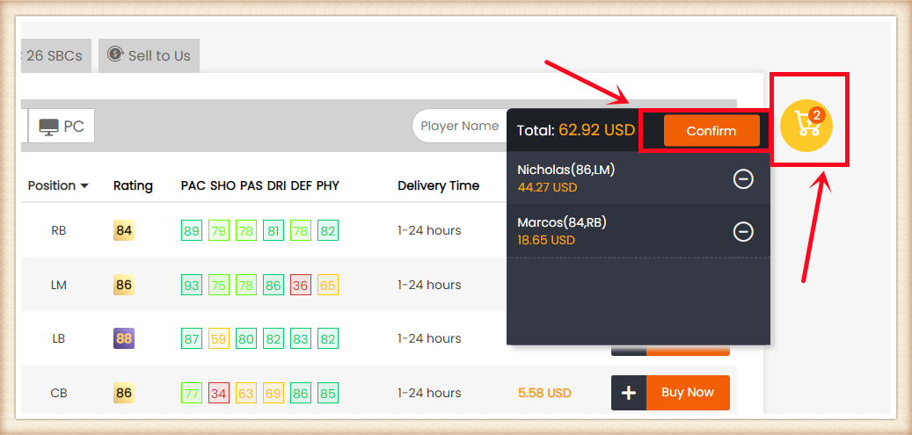Click the Rating column header

click(133, 185)
